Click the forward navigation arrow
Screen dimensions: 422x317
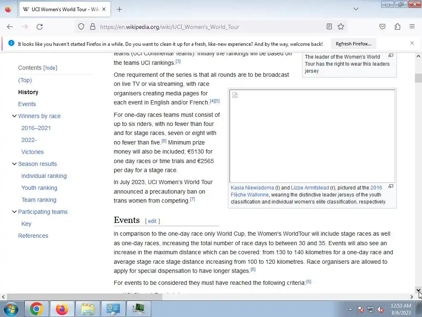coord(25,27)
